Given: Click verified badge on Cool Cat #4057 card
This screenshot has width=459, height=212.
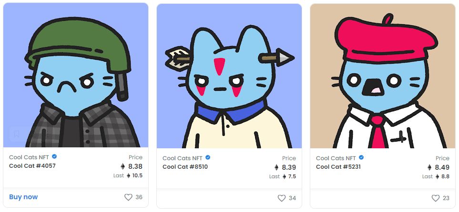Looking at the screenshot, I should coord(54,157).
